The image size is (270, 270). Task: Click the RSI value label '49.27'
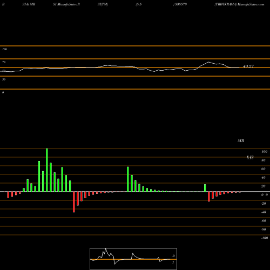click(248, 66)
